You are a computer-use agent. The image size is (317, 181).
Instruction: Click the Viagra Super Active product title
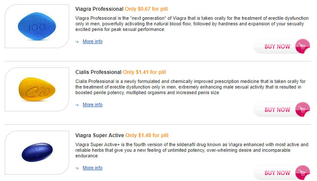[100, 135]
